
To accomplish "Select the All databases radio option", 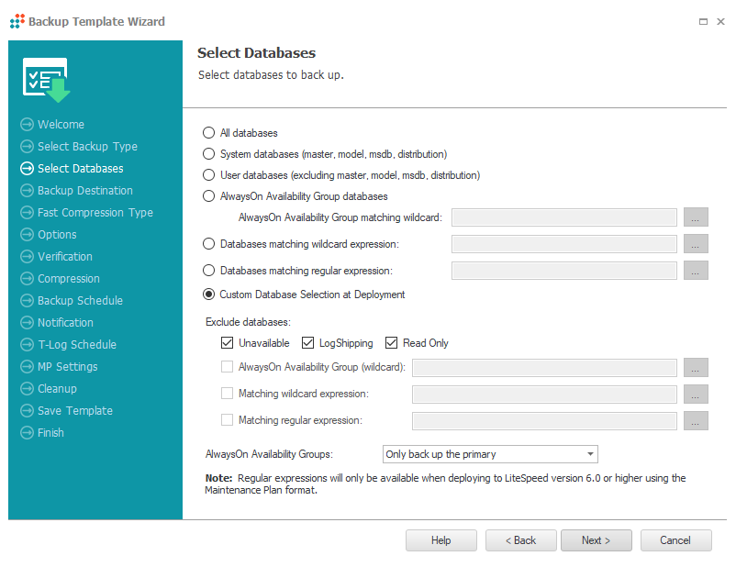I will pos(208,133).
